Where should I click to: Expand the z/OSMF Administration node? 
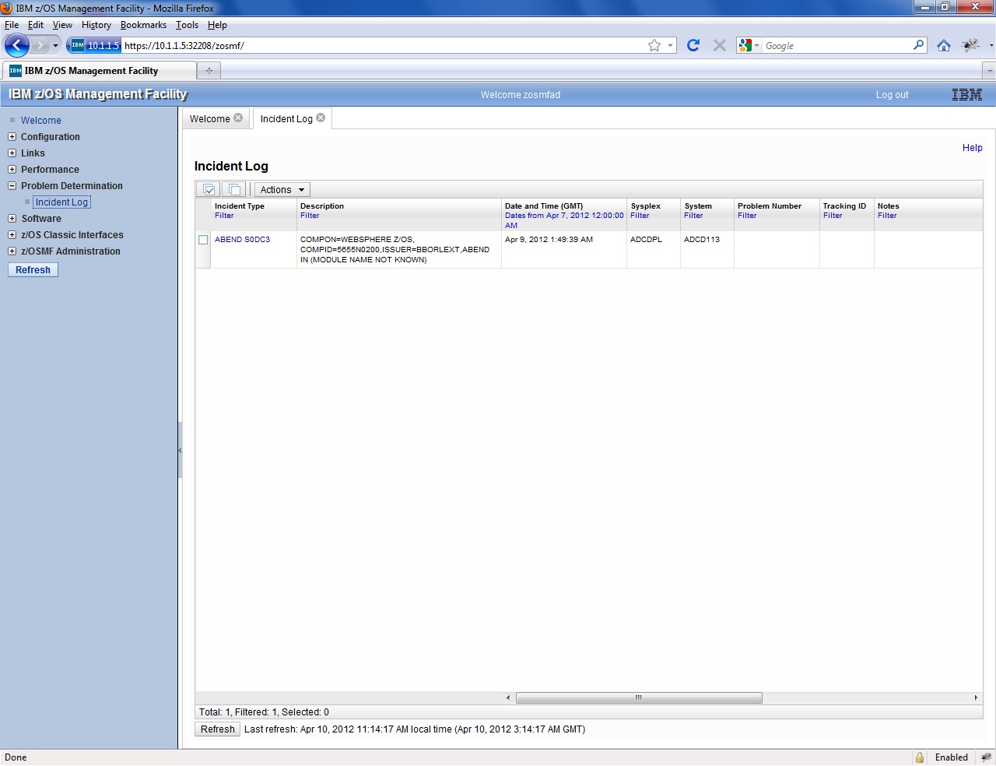point(12,251)
